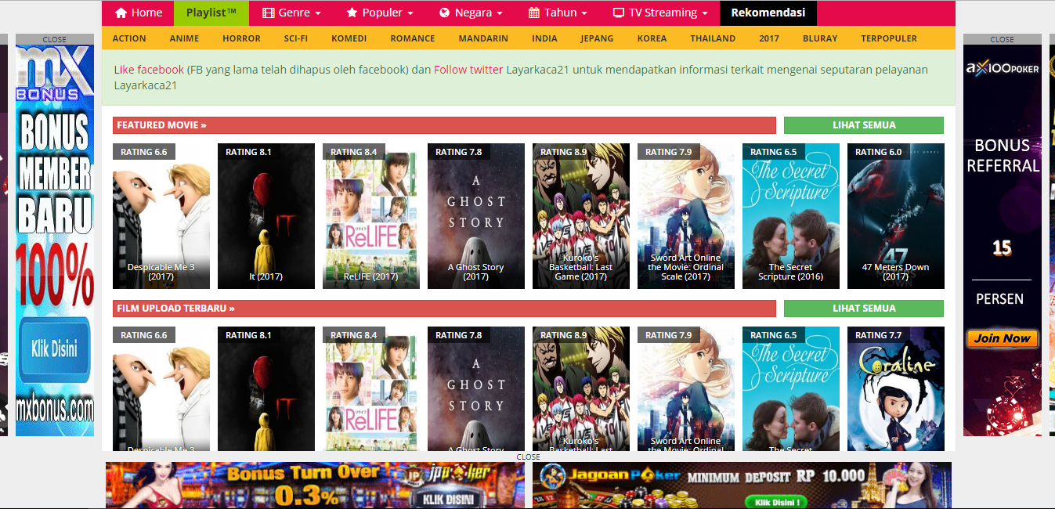Open featured The Secret Scripture (2016) poster
The image size is (1055, 509).
[x=791, y=216]
